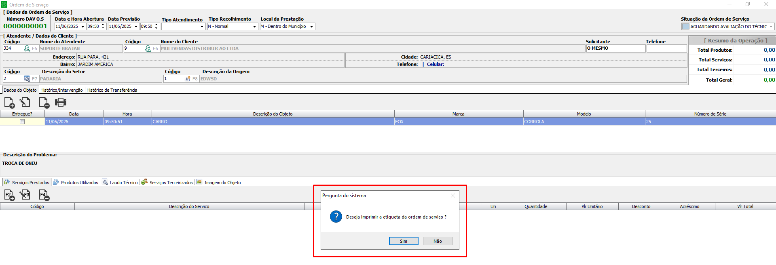Click the F2 add service icon
This screenshot has height=265, width=776.
[x=9, y=196]
